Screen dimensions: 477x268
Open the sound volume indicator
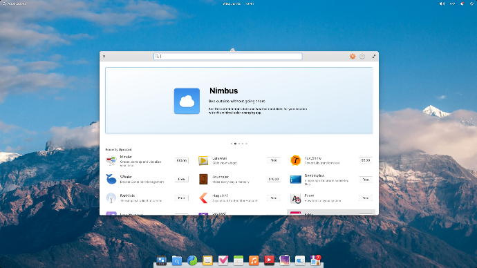(x=442, y=3)
